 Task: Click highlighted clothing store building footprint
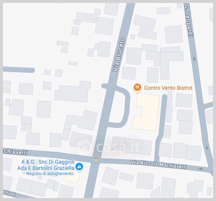point(72,178)
